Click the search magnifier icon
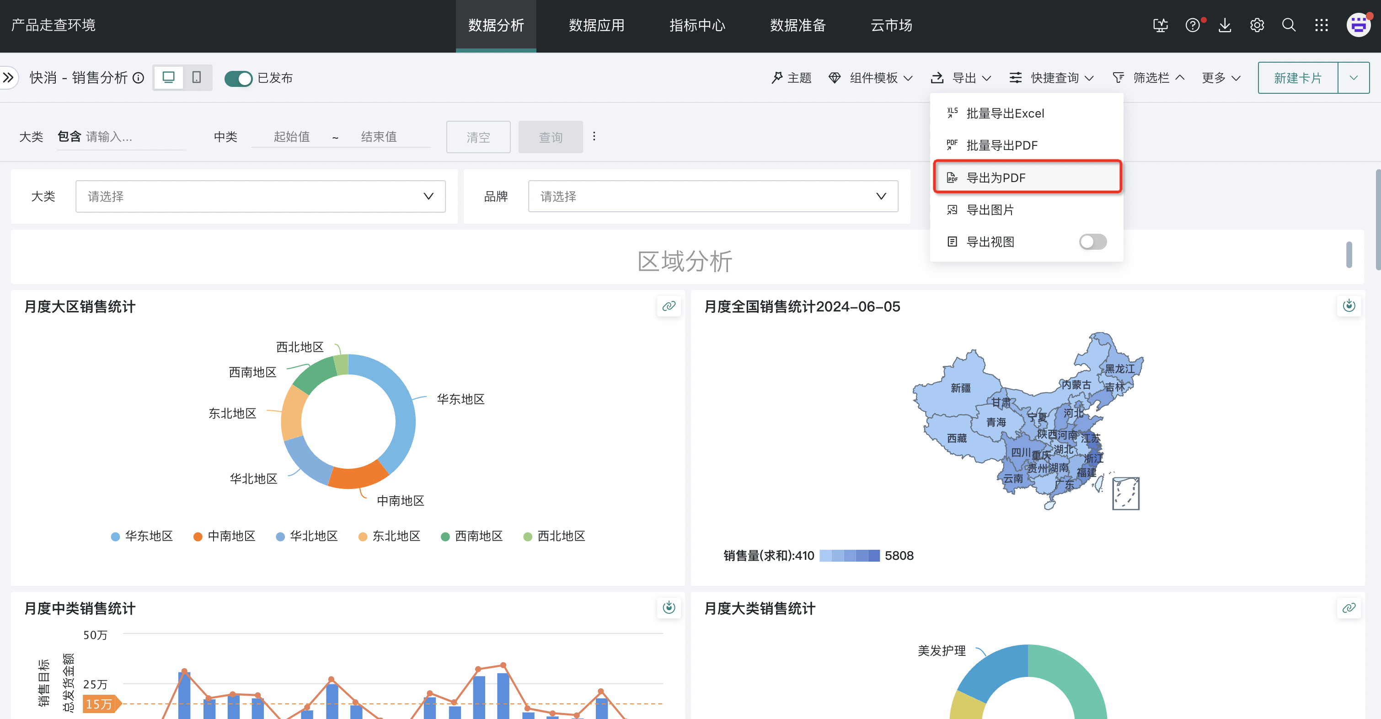Viewport: 1381px width, 719px height. coord(1289,25)
